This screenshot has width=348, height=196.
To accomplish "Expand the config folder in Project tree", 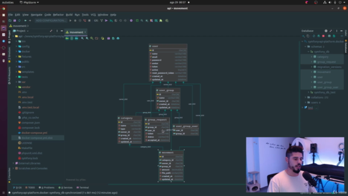I will pyautogui.click(x=16, y=46).
